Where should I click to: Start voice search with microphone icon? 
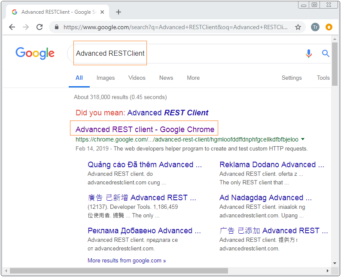[309, 53]
